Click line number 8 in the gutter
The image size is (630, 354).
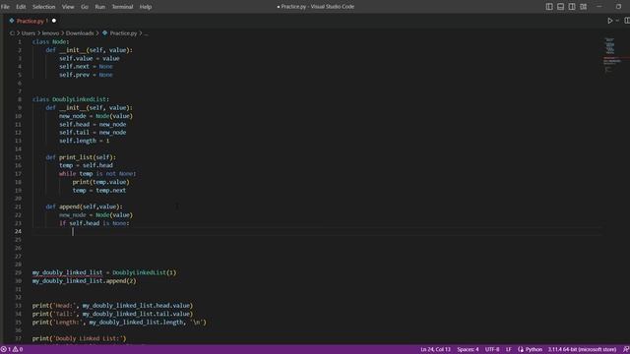pos(20,99)
